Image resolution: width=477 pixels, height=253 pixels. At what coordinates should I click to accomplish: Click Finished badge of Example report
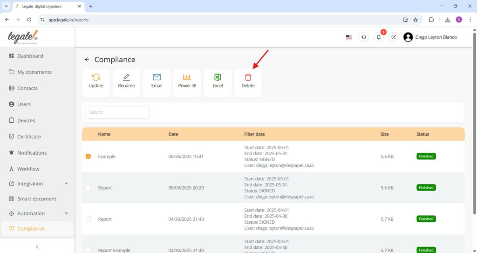coord(426,156)
